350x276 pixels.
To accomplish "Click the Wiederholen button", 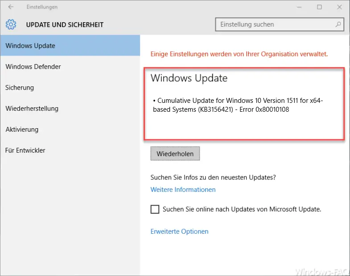I will click(x=175, y=154).
